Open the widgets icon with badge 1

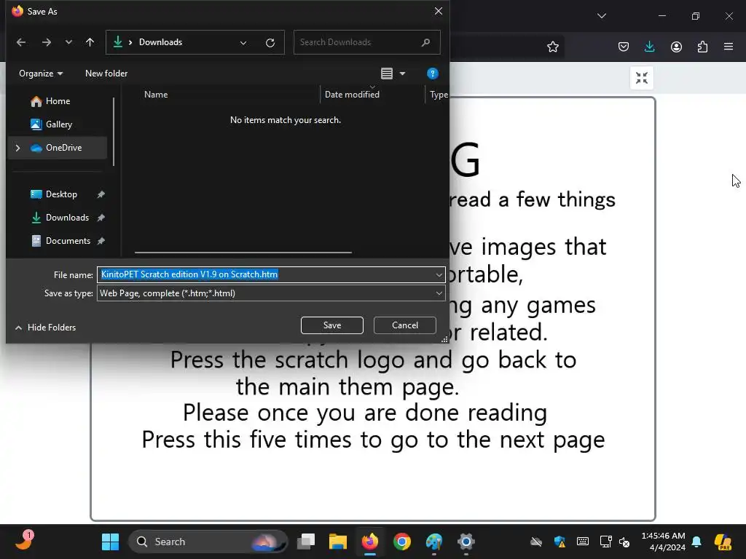click(x=24, y=541)
